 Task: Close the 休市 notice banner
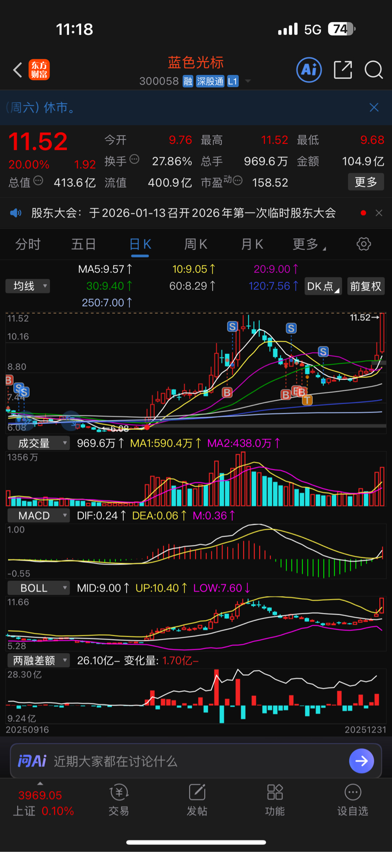tap(374, 107)
